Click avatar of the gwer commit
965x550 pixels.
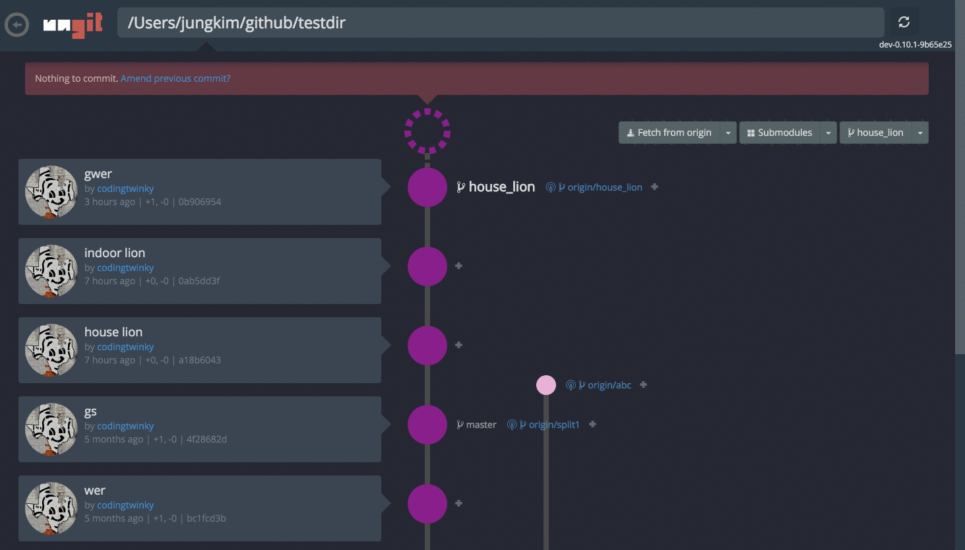pyautogui.click(x=51, y=192)
